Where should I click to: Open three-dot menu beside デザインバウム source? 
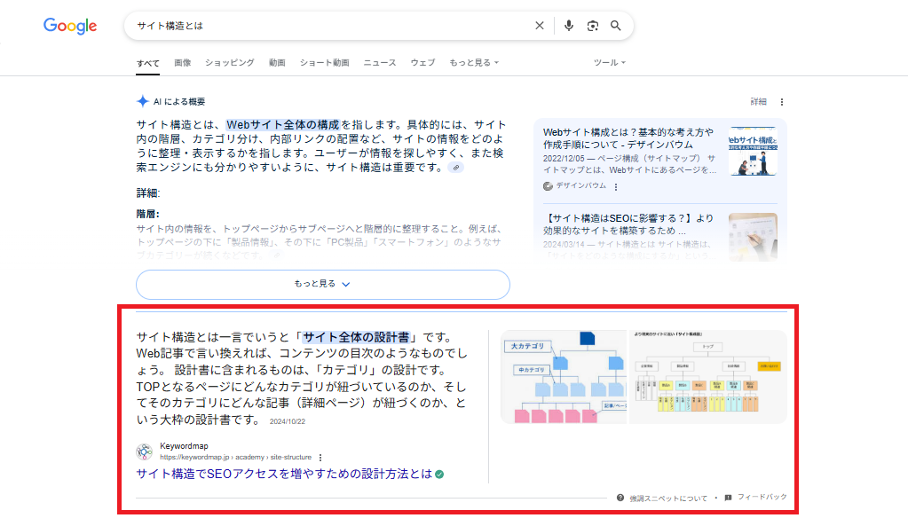[x=616, y=186]
